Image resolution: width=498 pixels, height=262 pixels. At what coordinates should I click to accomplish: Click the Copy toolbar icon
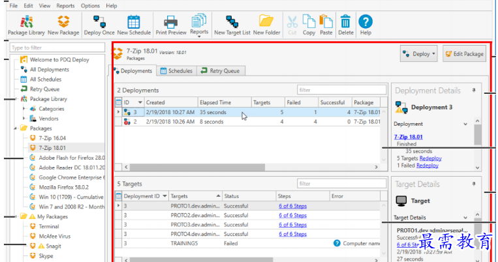pos(309,25)
